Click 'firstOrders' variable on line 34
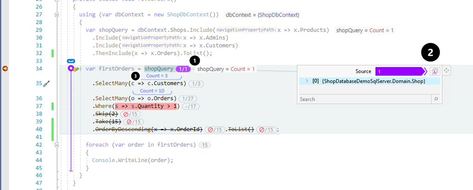This screenshot has width=473, height=190. (x=116, y=69)
